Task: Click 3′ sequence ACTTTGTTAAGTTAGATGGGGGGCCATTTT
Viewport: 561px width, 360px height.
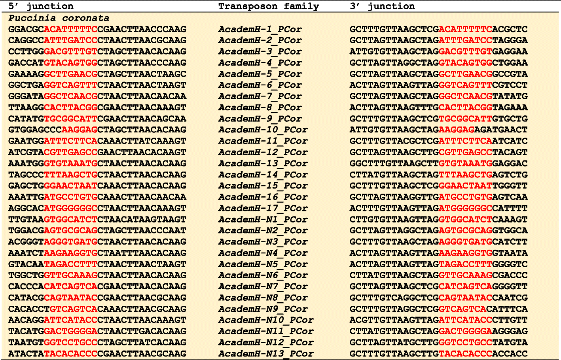Action: pos(439,208)
